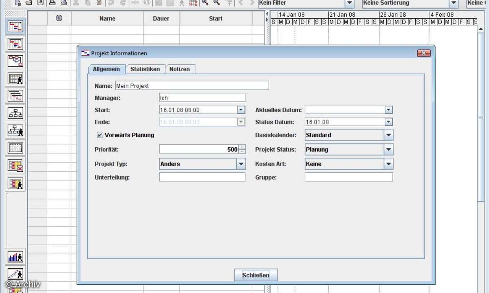Expand the Kosten Art dropdown
The image size is (489, 293).
388,164
